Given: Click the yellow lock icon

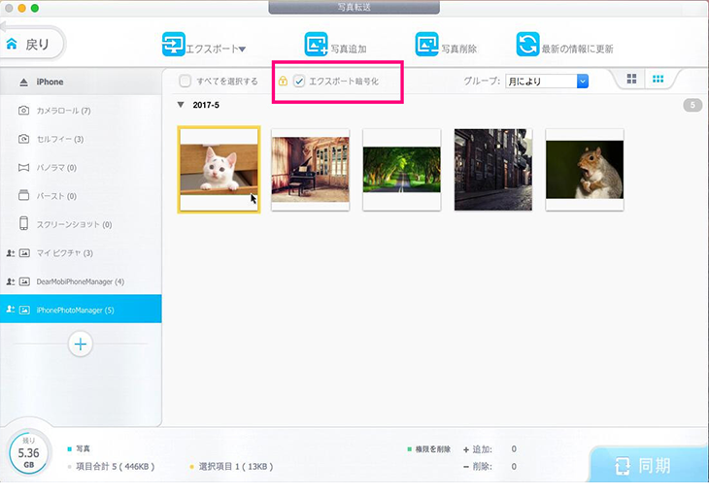Looking at the screenshot, I should tap(283, 81).
